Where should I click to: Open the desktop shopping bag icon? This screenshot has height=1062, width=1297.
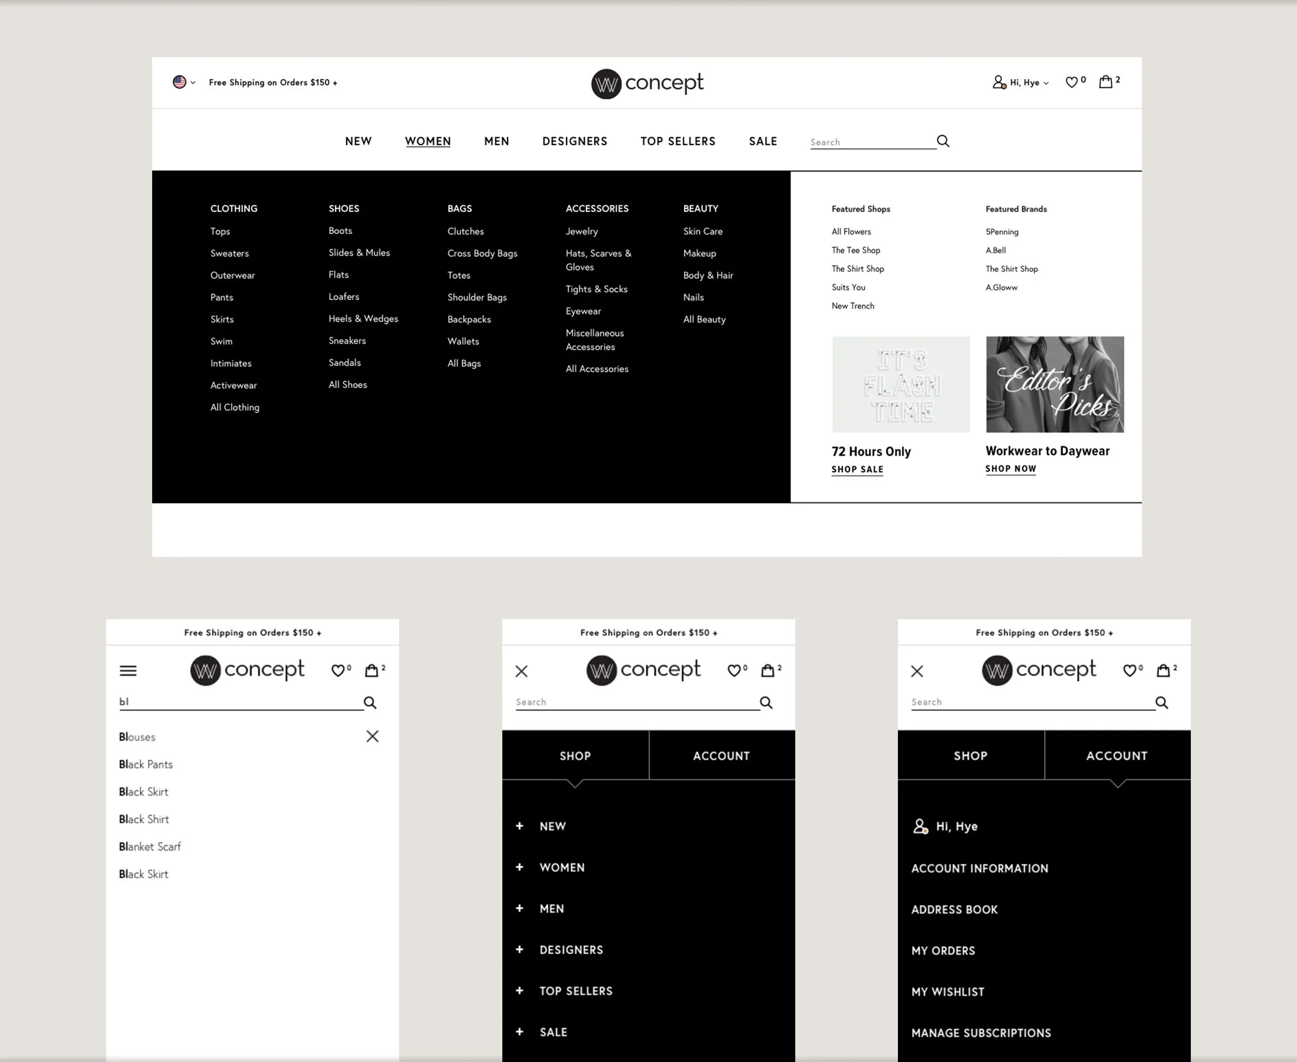click(1105, 81)
